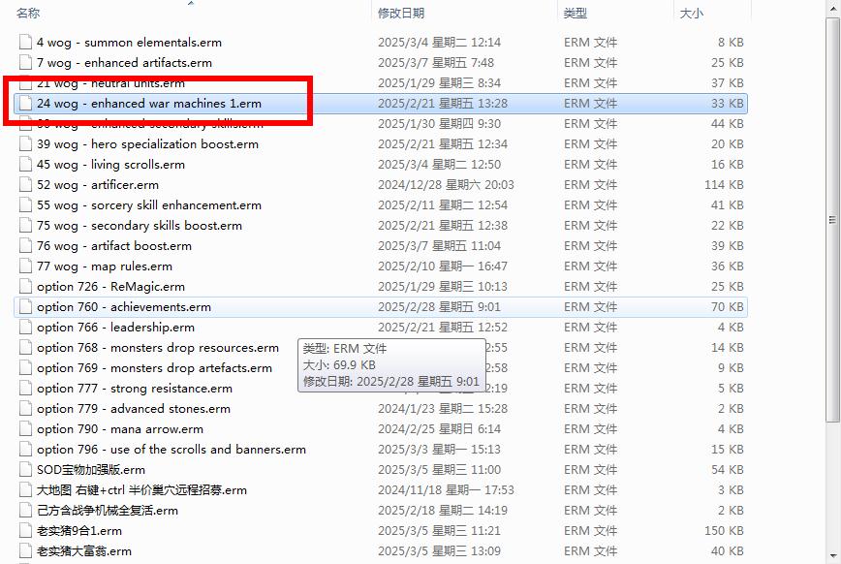
Task: Click the vertical scrollbar thumb
Action: [833, 219]
